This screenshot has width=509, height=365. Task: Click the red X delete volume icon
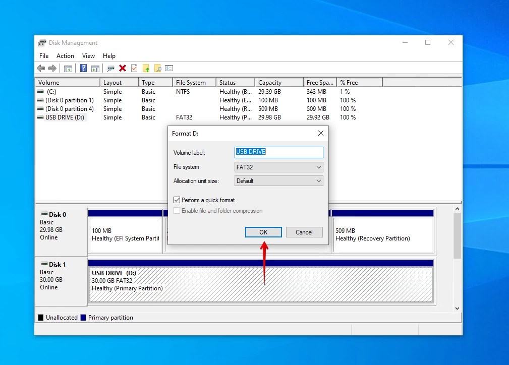coord(122,68)
